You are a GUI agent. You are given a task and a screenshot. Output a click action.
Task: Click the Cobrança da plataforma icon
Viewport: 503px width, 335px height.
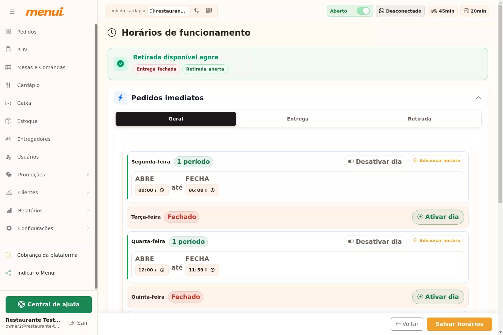[8, 255]
